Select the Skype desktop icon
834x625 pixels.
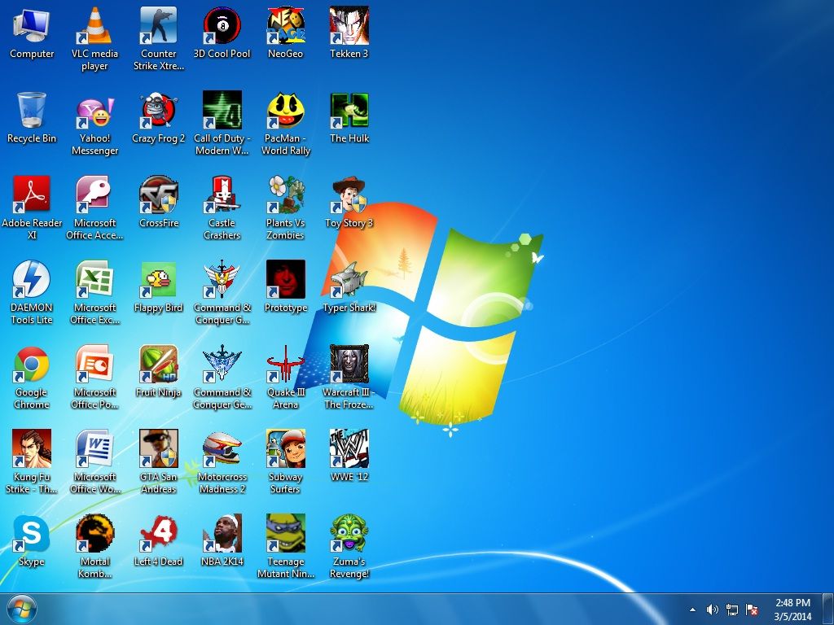click(x=32, y=534)
